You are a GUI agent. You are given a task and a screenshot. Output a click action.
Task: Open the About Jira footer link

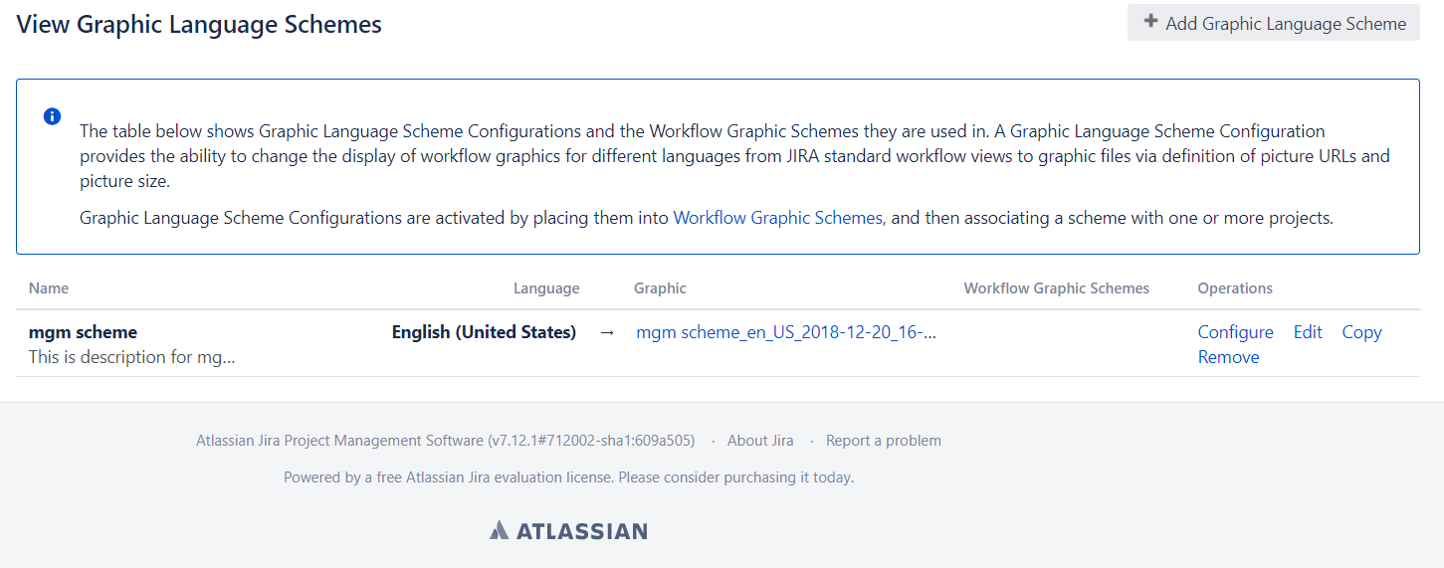click(760, 441)
